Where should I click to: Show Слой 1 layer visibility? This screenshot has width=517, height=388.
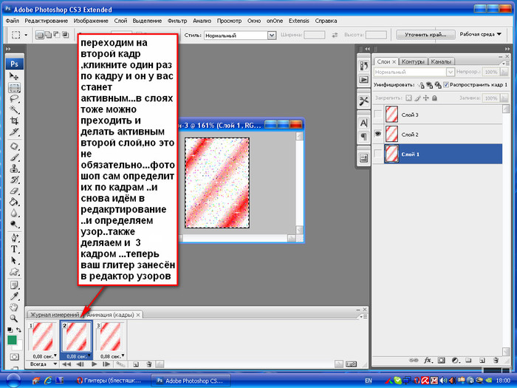tap(378, 154)
